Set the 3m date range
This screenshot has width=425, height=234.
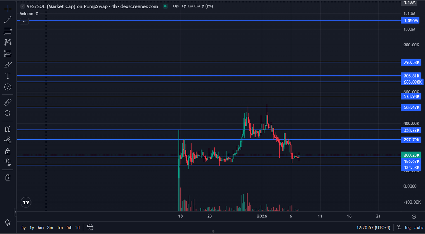click(x=50, y=227)
